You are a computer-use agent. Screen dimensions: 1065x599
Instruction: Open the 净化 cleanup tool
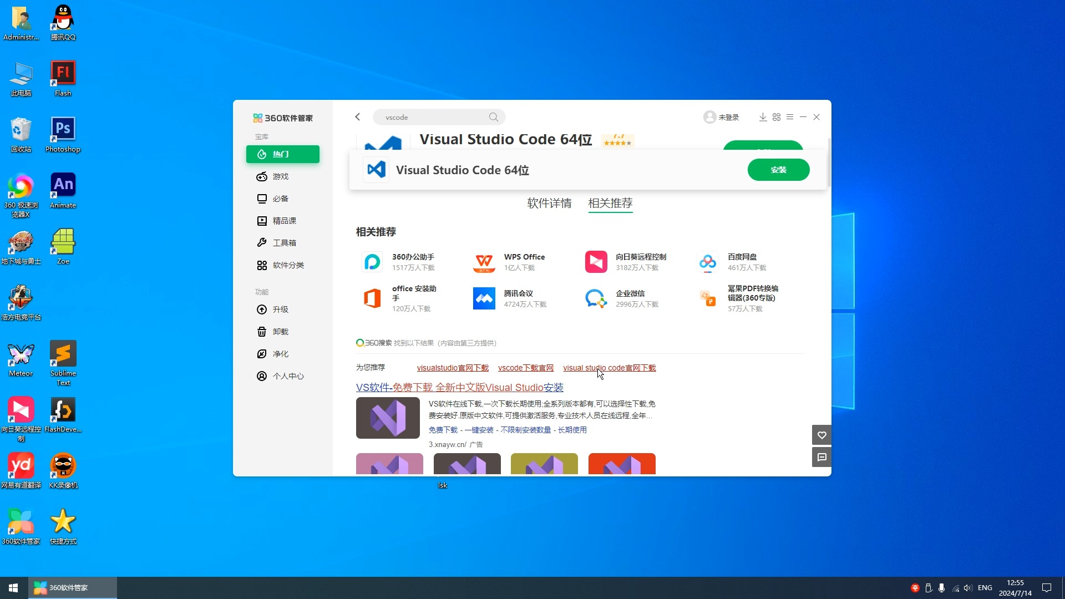(x=280, y=353)
